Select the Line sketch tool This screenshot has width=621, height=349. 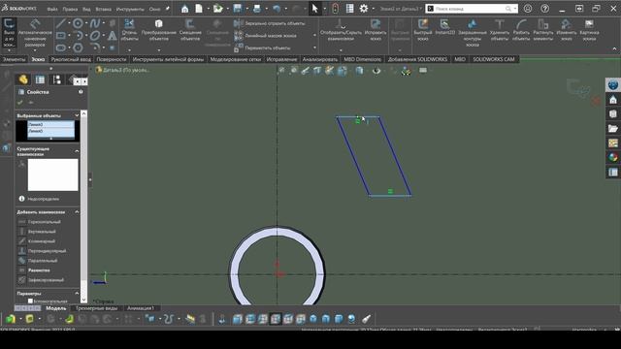click(x=61, y=23)
